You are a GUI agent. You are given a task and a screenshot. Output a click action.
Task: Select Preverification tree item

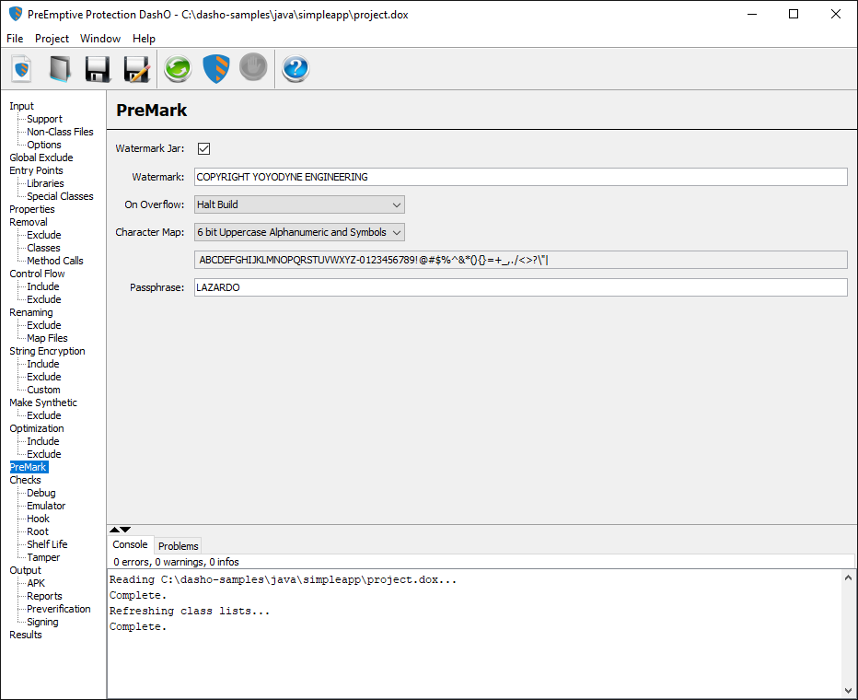[59, 609]
